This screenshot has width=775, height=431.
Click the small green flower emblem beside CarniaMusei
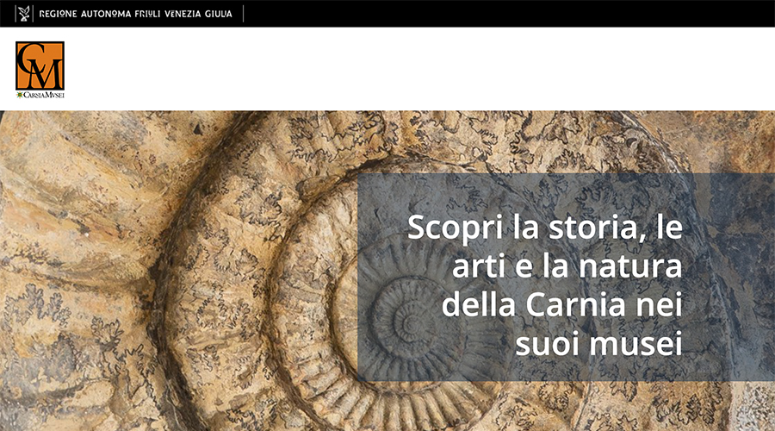(19, 95)
